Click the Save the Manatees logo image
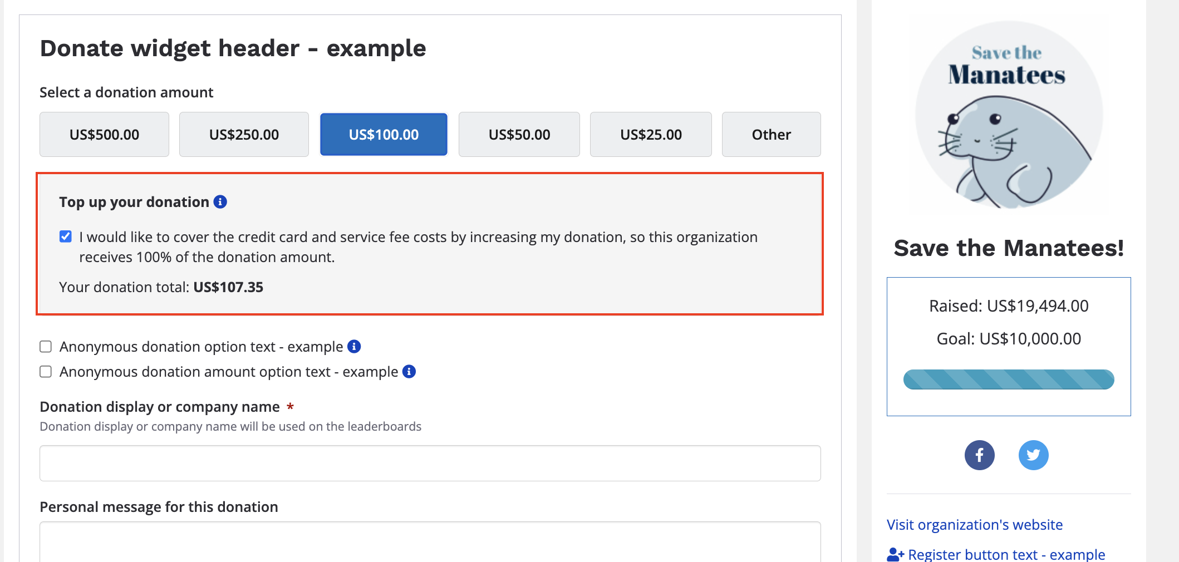This screenshot has height=562, width=1179. 1009,115
